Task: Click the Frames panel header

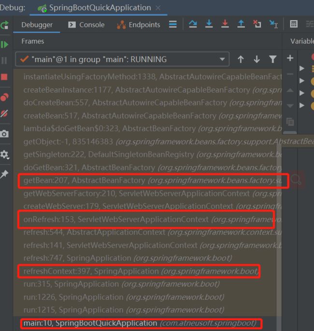Action: 33,41
